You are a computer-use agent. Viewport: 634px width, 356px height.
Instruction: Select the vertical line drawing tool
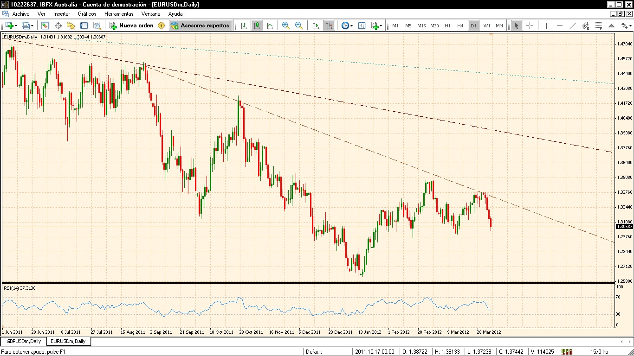(546, 25)
